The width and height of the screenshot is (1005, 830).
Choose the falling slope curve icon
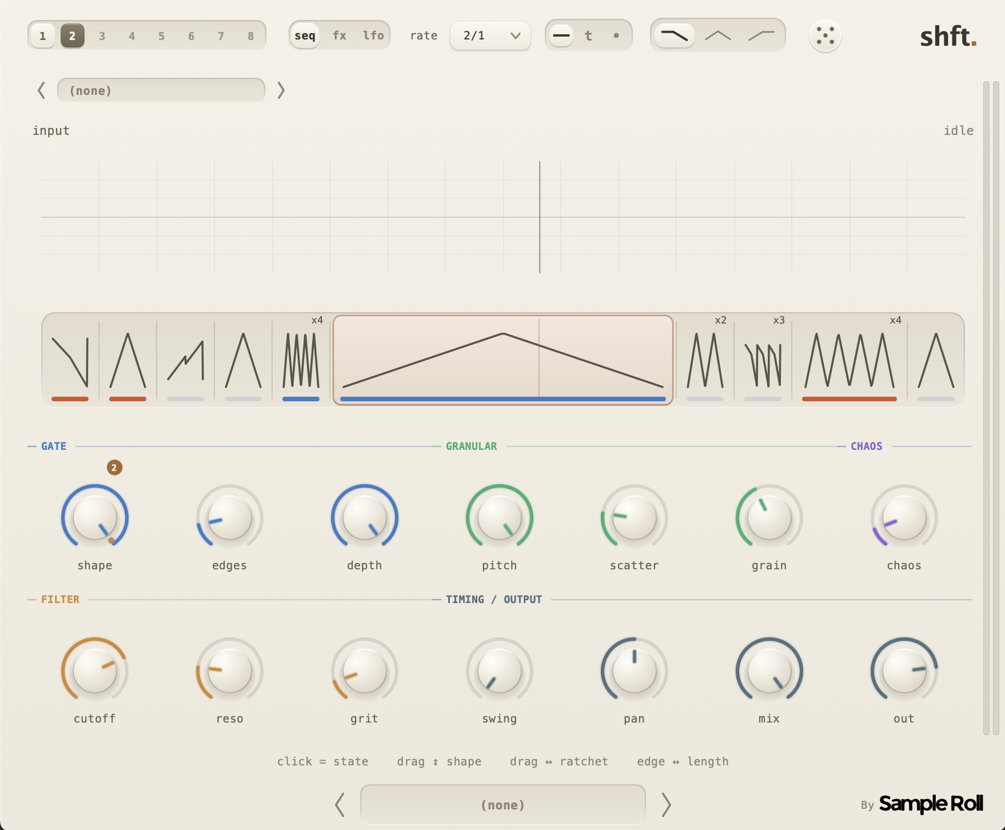pos(675,35)
